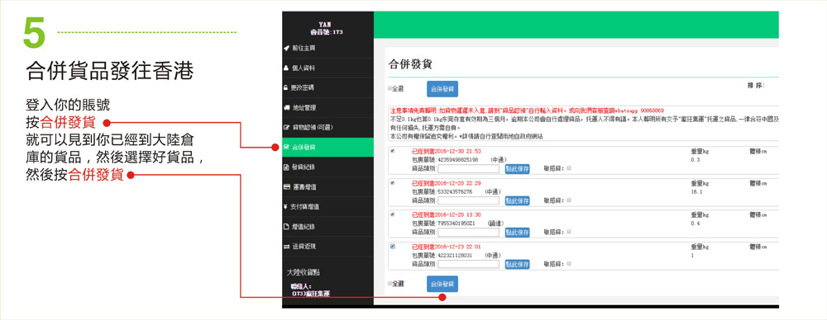Viewport: 827px width, 320px height.
Task: Click the person icon for 個人資料
Action: pyautogui.click(x=286, y=68)
